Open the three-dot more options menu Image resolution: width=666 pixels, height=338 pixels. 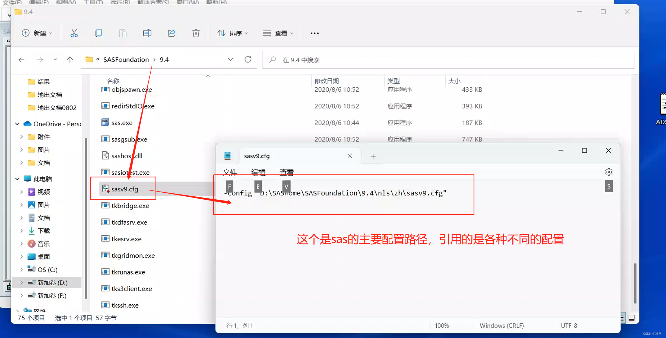tap(315, 33)
